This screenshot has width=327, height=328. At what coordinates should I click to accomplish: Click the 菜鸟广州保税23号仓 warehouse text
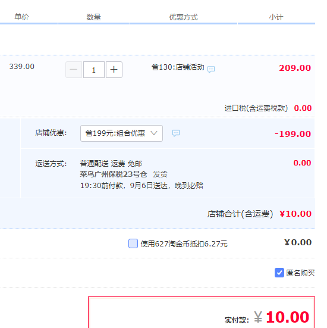click(114, 174)
